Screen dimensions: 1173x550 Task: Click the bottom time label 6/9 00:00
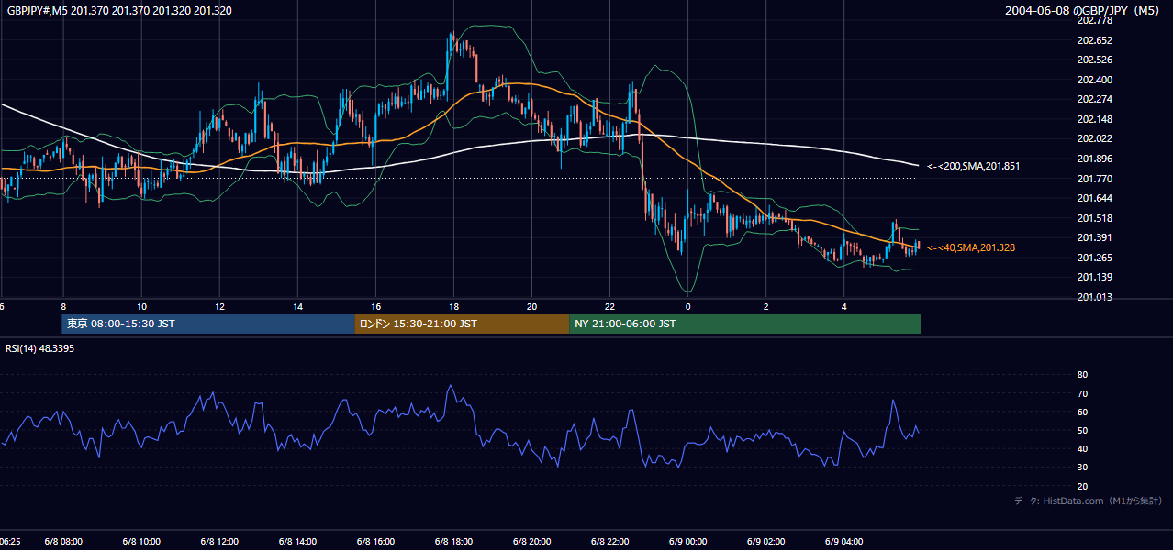coord(687,541)
